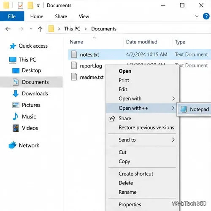Image resolution: width=211 pixels, height=211 pixels.
Task: Sort by the Date modified column header
Action: pos(142,42)
